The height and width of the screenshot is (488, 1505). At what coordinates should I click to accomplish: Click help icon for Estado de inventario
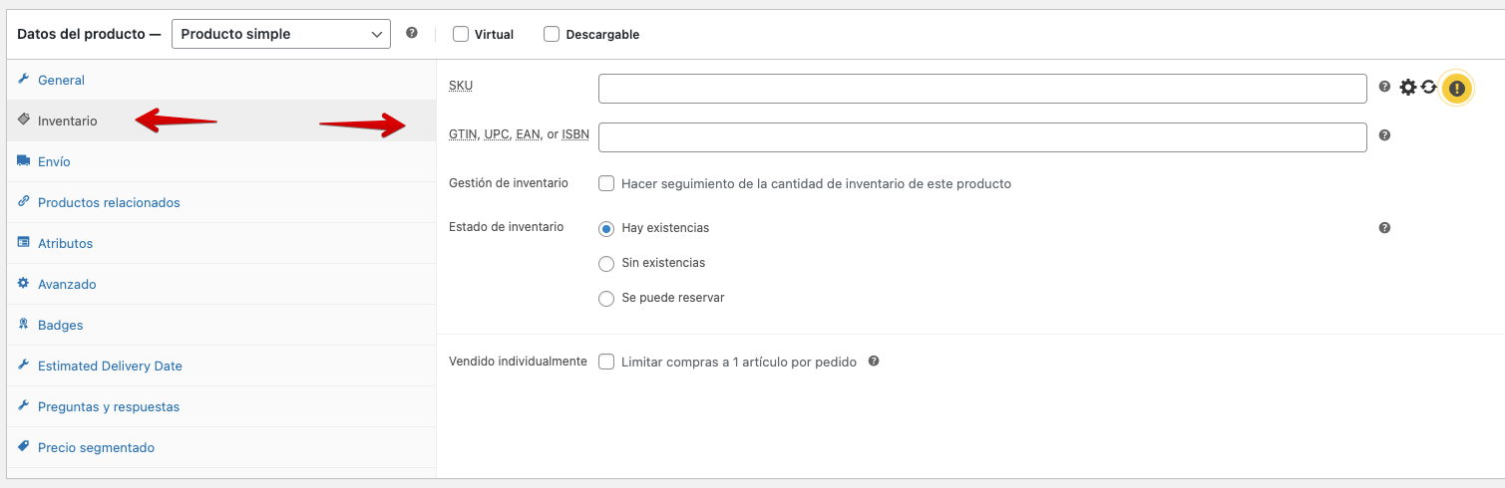1384,228
